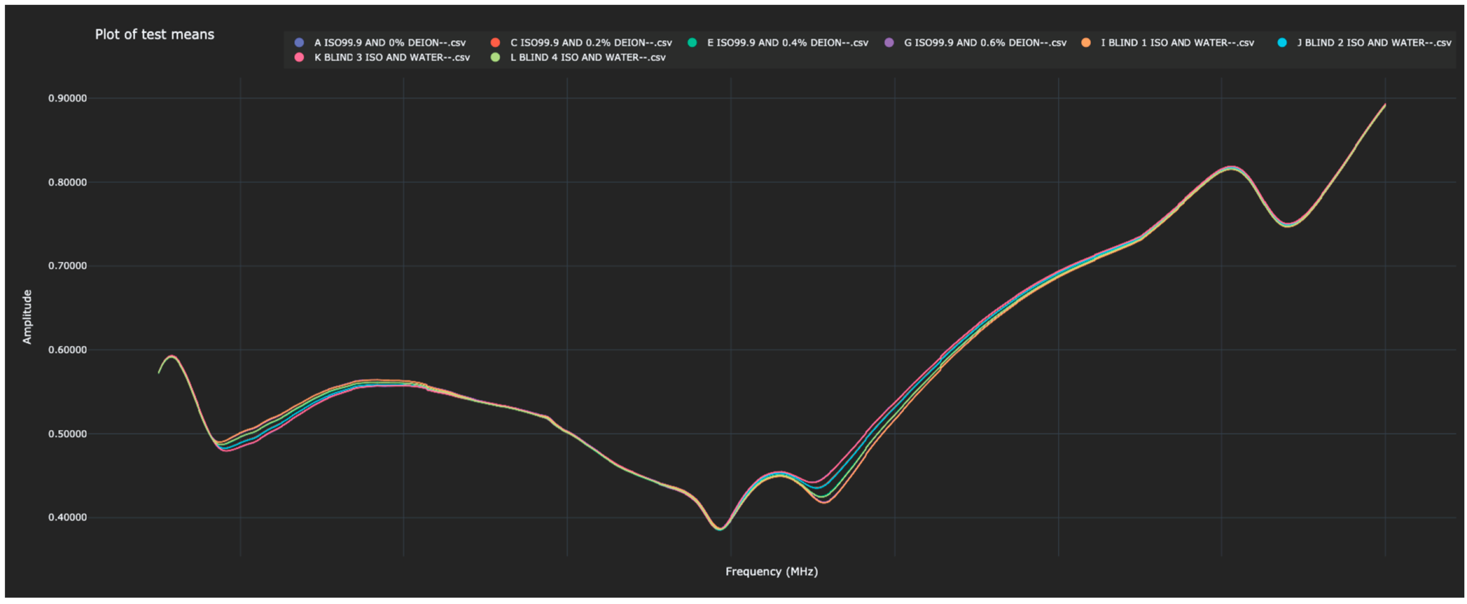This screenshot has width=1467, height=604.
Task: Toggle the 'K BLIND 3 ISO AND WATER' legend text
Action: pos(392,57)
